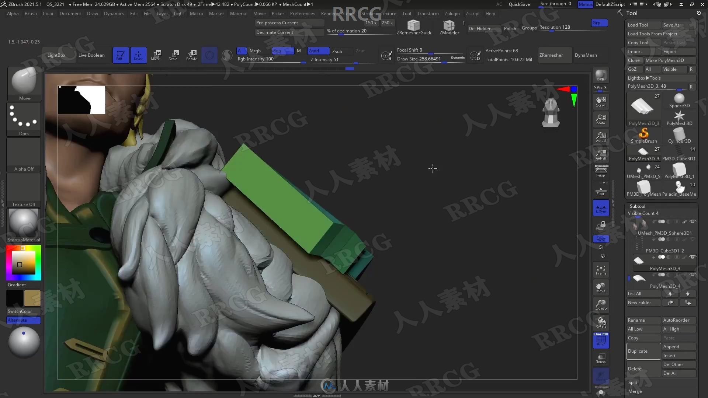Select the Rotate tool in toolbar
This screenshot has width=708, height=398.
(x=192, y=55)
